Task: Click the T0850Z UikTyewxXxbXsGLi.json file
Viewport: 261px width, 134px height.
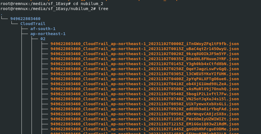Action: [x=145, y=104]
